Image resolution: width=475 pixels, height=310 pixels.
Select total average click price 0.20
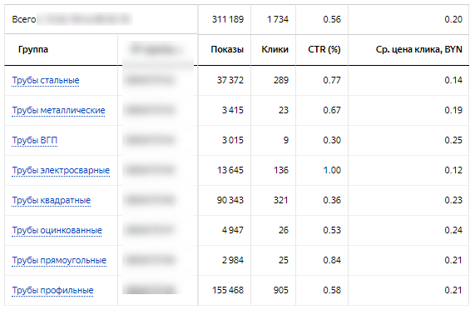(453, 19)
